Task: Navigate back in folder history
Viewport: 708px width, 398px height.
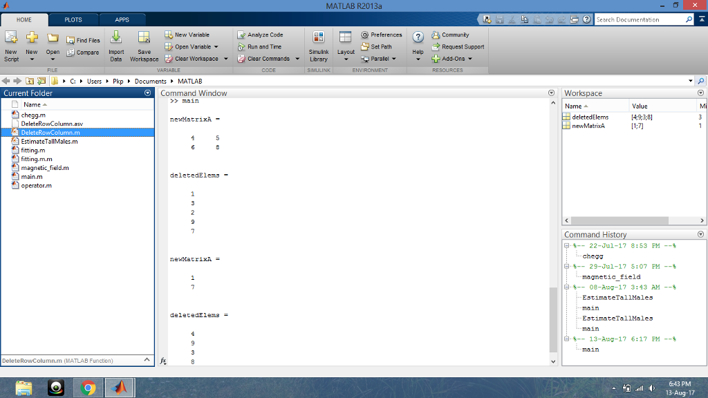Action: point(6,82)
